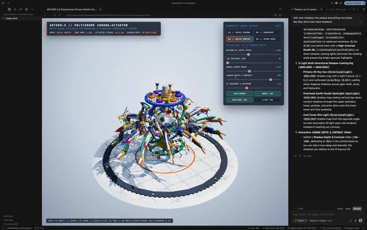This screenshot has width=367, height=230.
Task: Click the toggle panel layout icon at top right
Action: coord(332,3)
